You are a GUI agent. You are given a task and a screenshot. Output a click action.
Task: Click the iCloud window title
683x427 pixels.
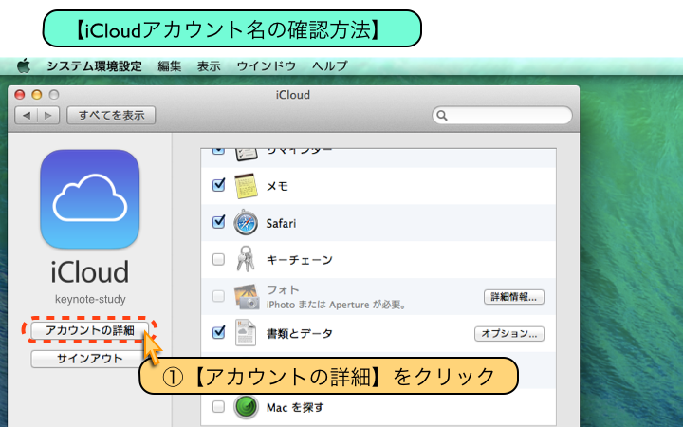click(293, 95)
